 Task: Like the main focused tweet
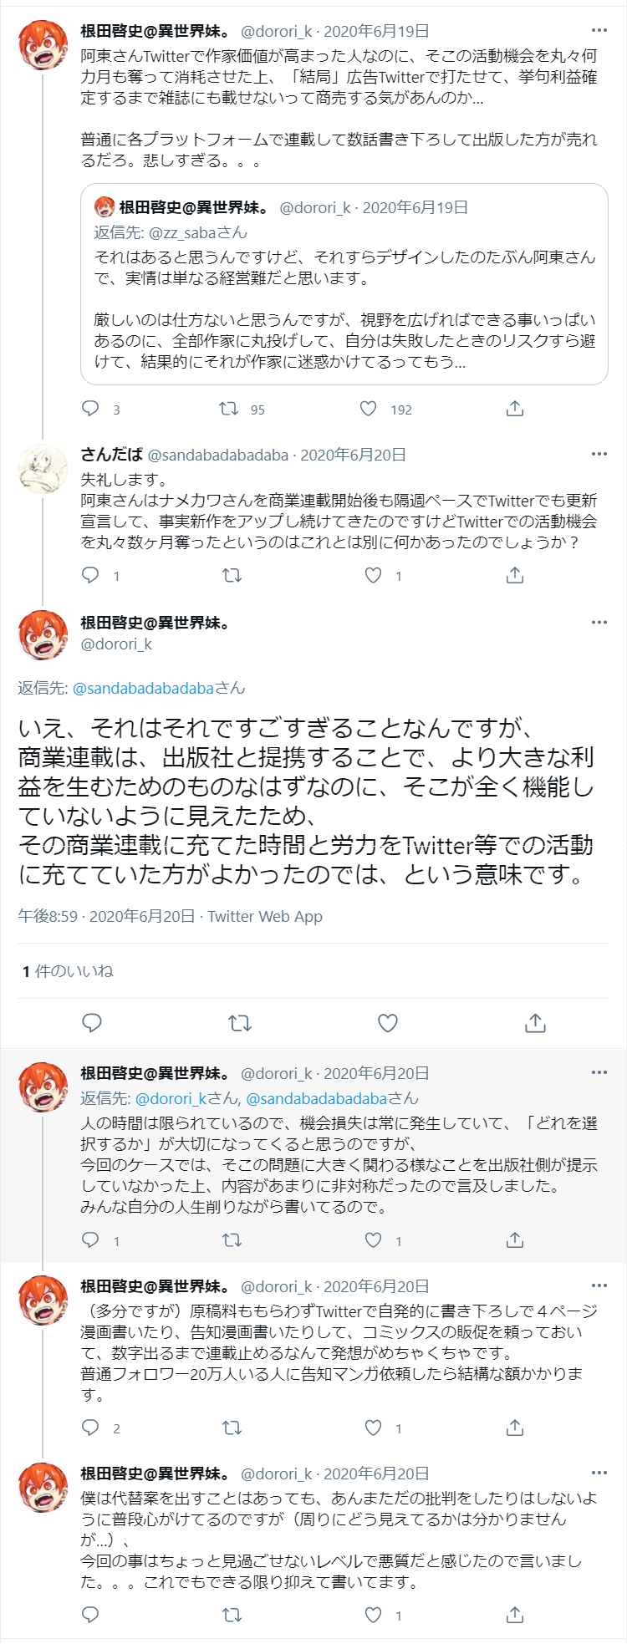point(387,1023)
